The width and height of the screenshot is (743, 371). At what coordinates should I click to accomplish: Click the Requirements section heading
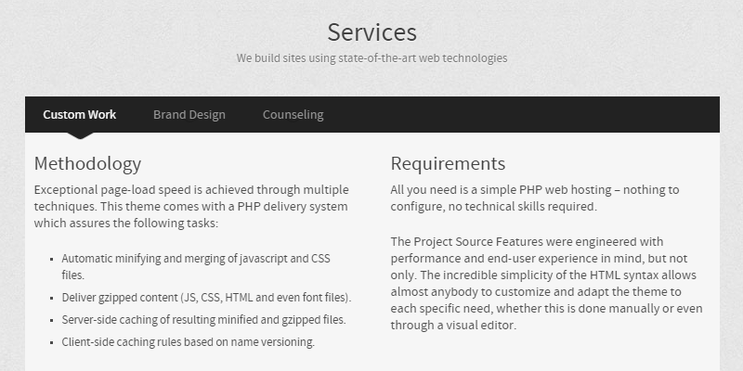448,164
